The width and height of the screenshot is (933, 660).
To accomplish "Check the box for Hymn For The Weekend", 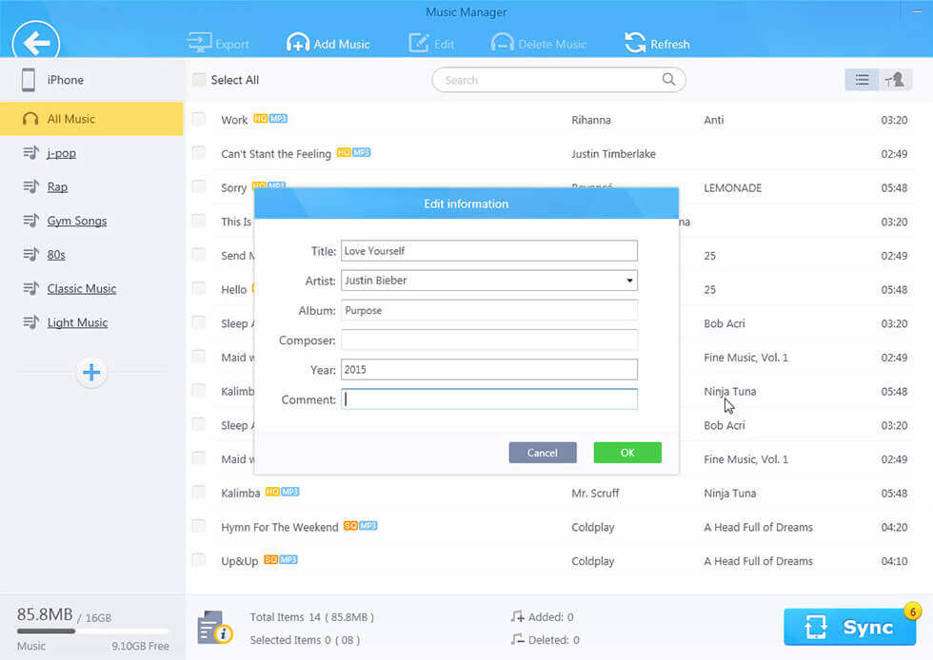I will tap(199, 526).
